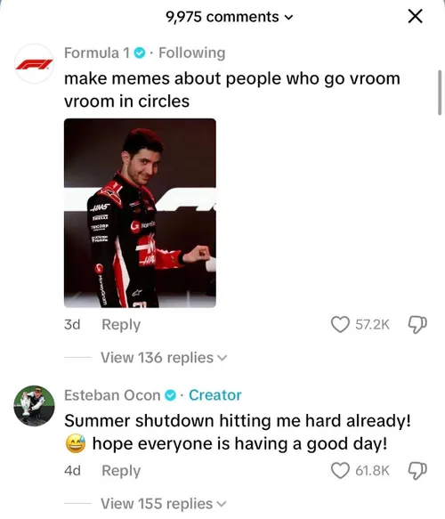Click the Esteban Ocon username
Screen dimensions: 445x519
pyautogui.click(x=112, y=395)
